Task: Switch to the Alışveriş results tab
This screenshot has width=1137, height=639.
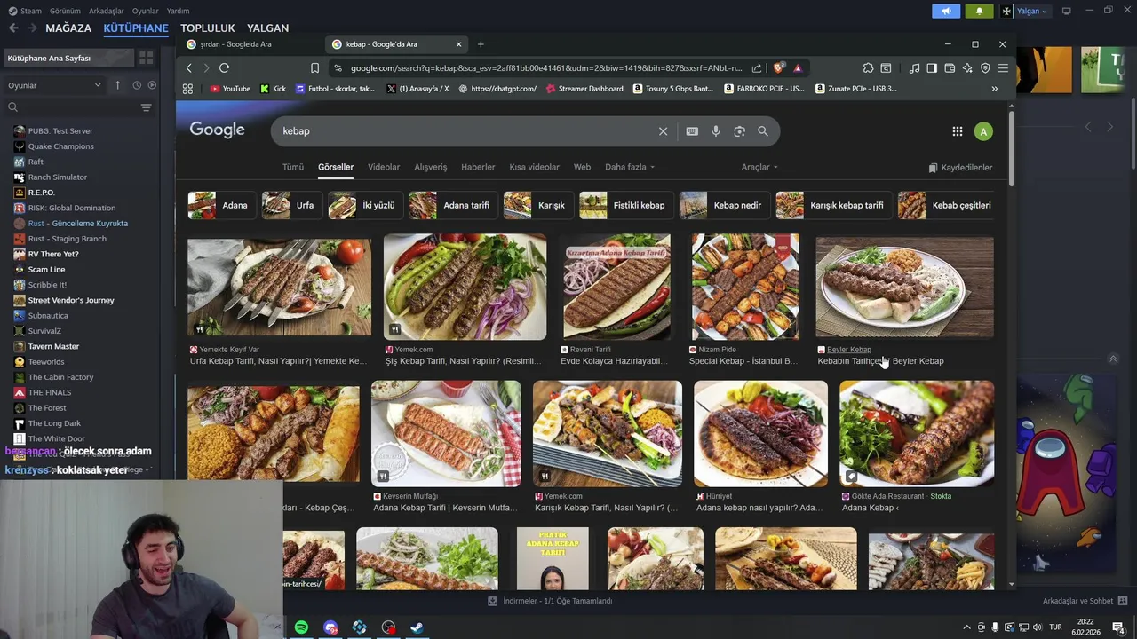Action: [x=431, y=167]
